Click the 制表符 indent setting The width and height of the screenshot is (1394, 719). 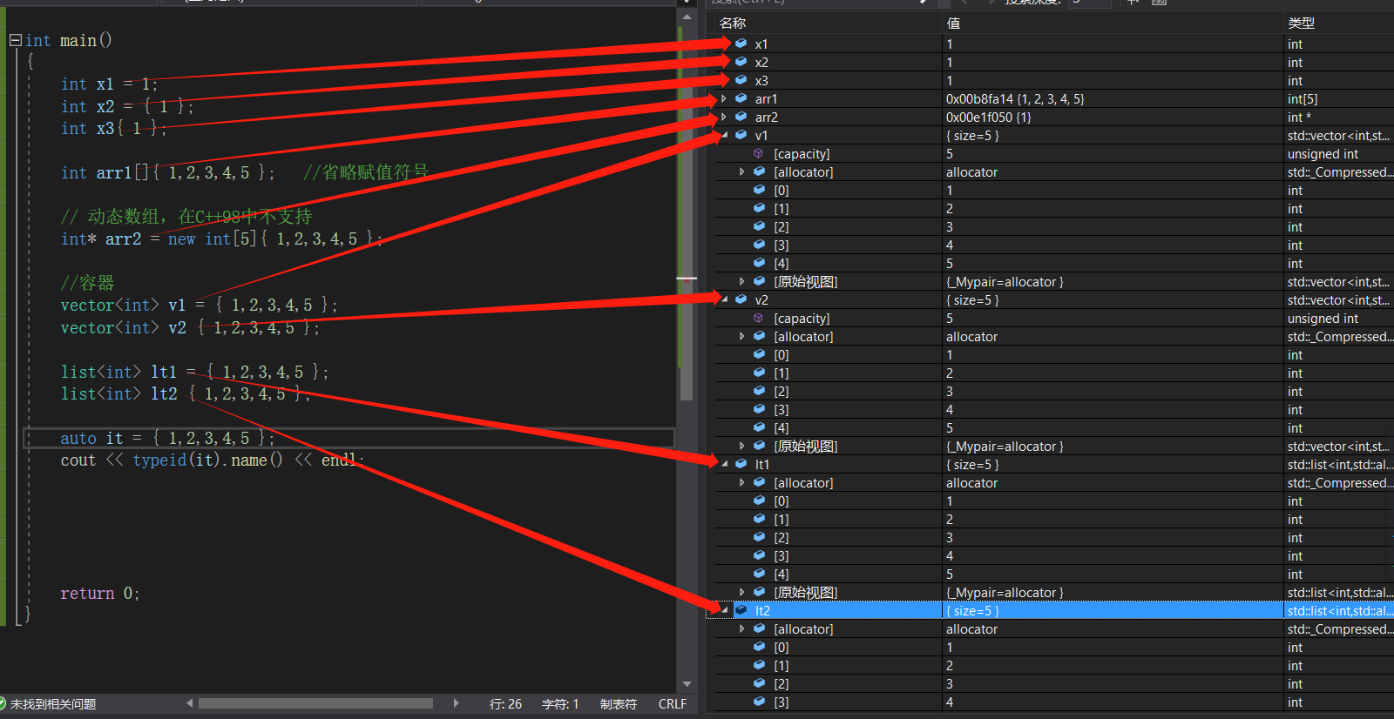point(619,703)
